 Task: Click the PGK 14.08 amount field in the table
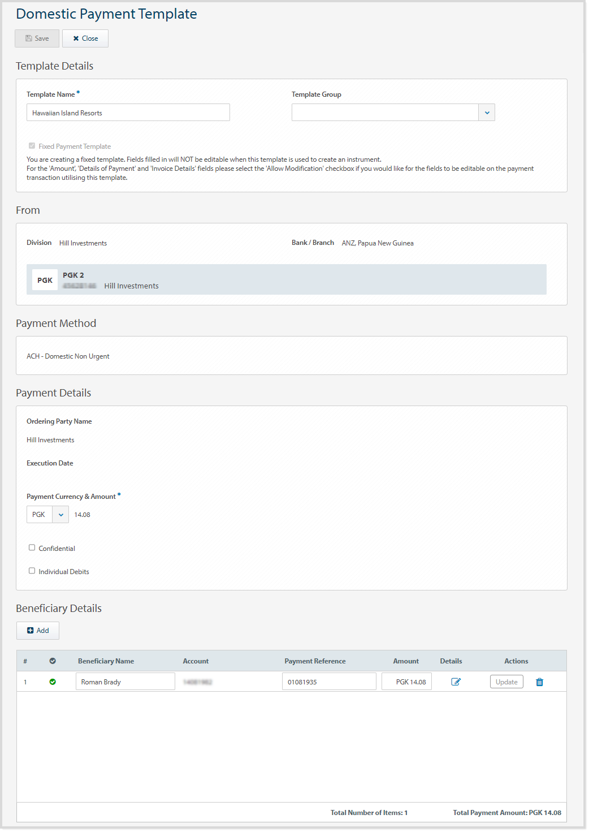click(406, 681)
